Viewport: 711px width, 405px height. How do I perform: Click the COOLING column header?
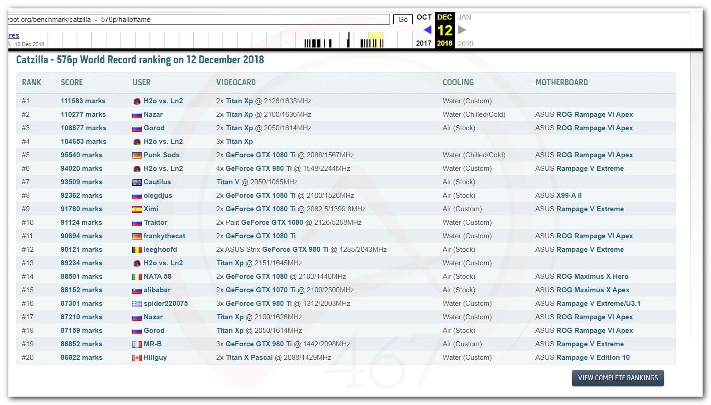458,82
